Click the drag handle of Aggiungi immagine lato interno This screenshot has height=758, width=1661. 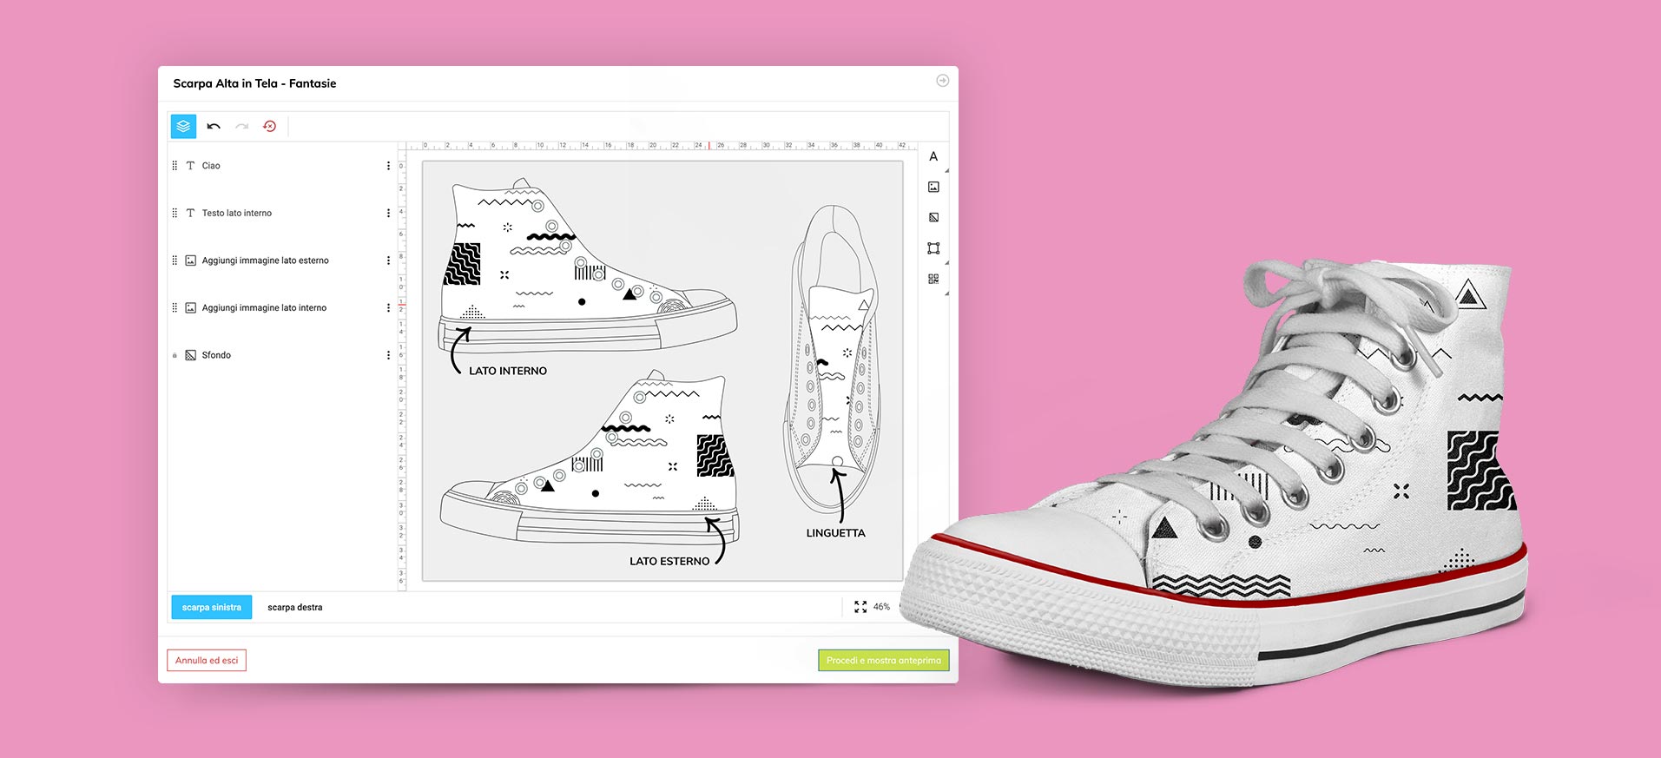(175, 308)
